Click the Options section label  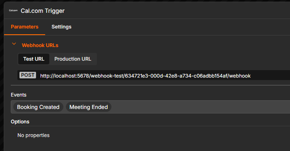[20, 122]
